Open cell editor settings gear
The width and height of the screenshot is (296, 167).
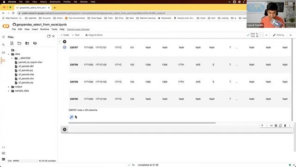click(276, 126)
